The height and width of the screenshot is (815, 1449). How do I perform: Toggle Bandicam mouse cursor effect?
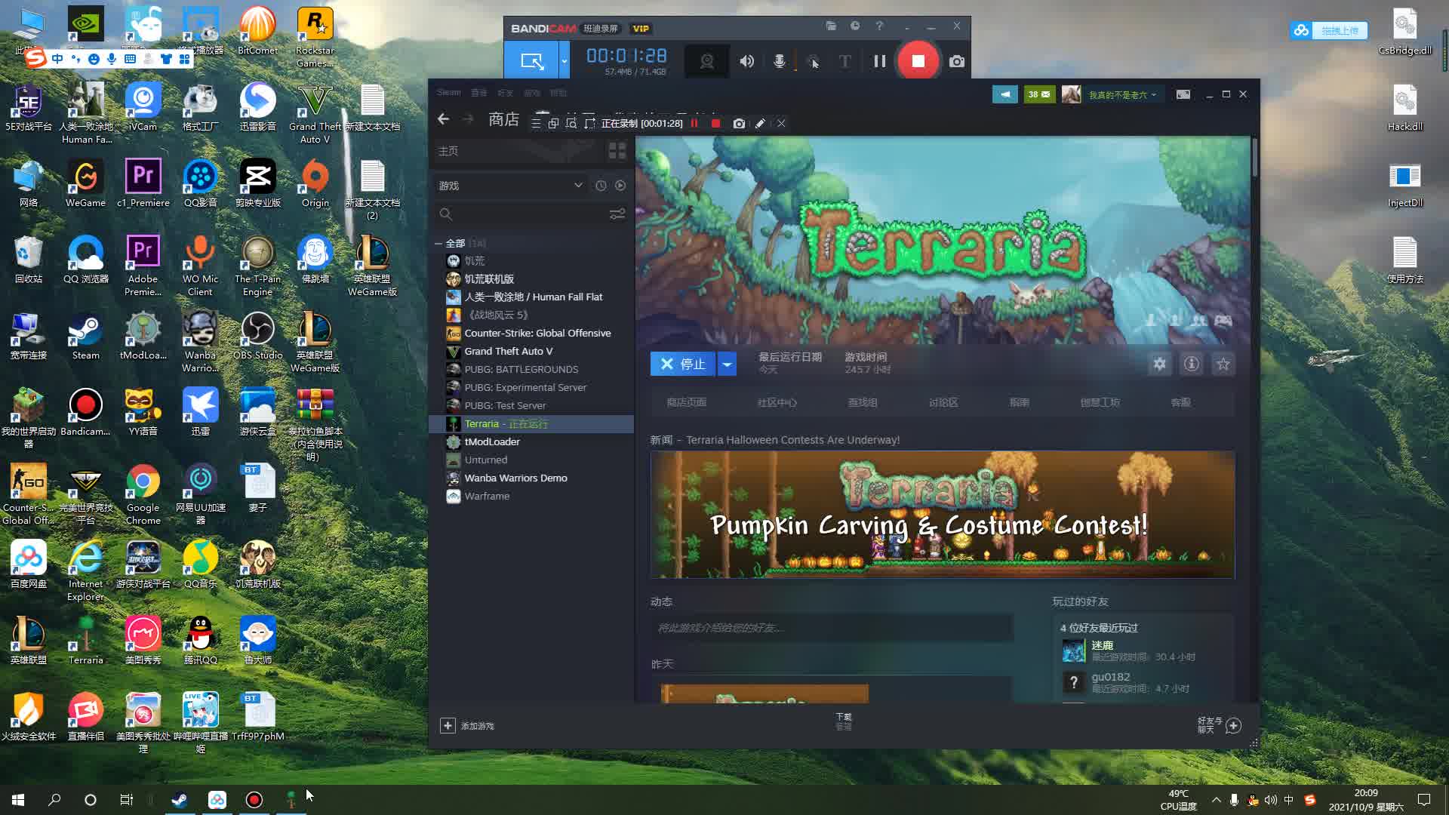[814, 61]
